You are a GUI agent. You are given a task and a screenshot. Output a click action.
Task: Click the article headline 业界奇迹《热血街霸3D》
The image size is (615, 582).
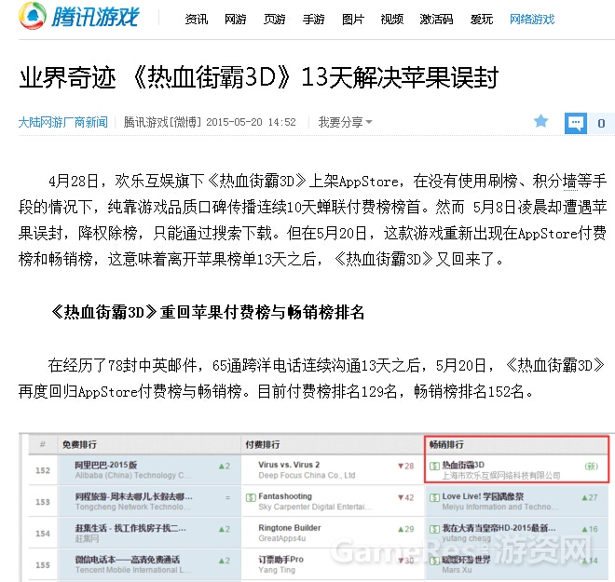(259, 76)
